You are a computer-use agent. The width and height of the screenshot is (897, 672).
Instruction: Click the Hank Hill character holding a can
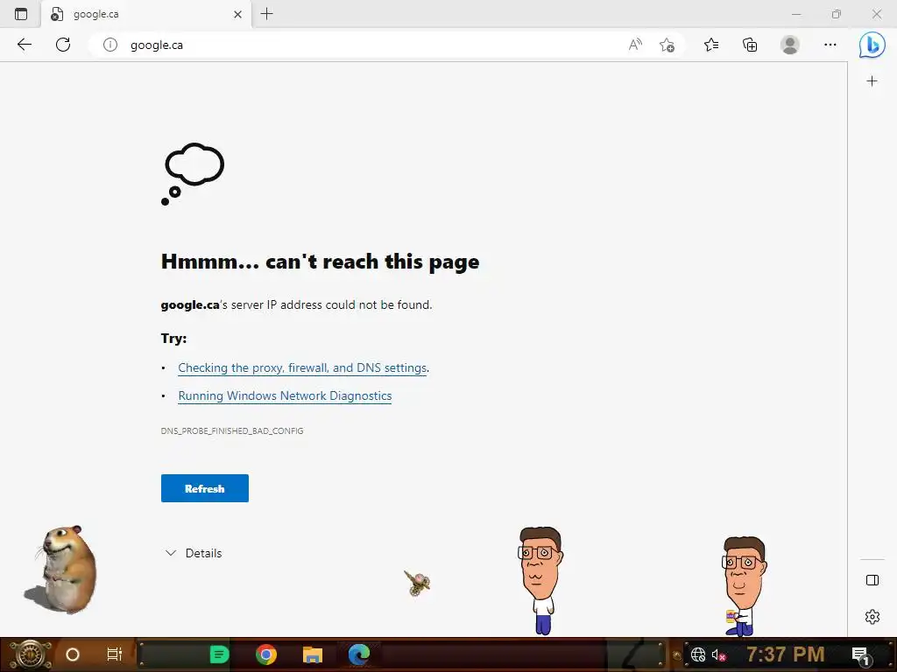743,586
